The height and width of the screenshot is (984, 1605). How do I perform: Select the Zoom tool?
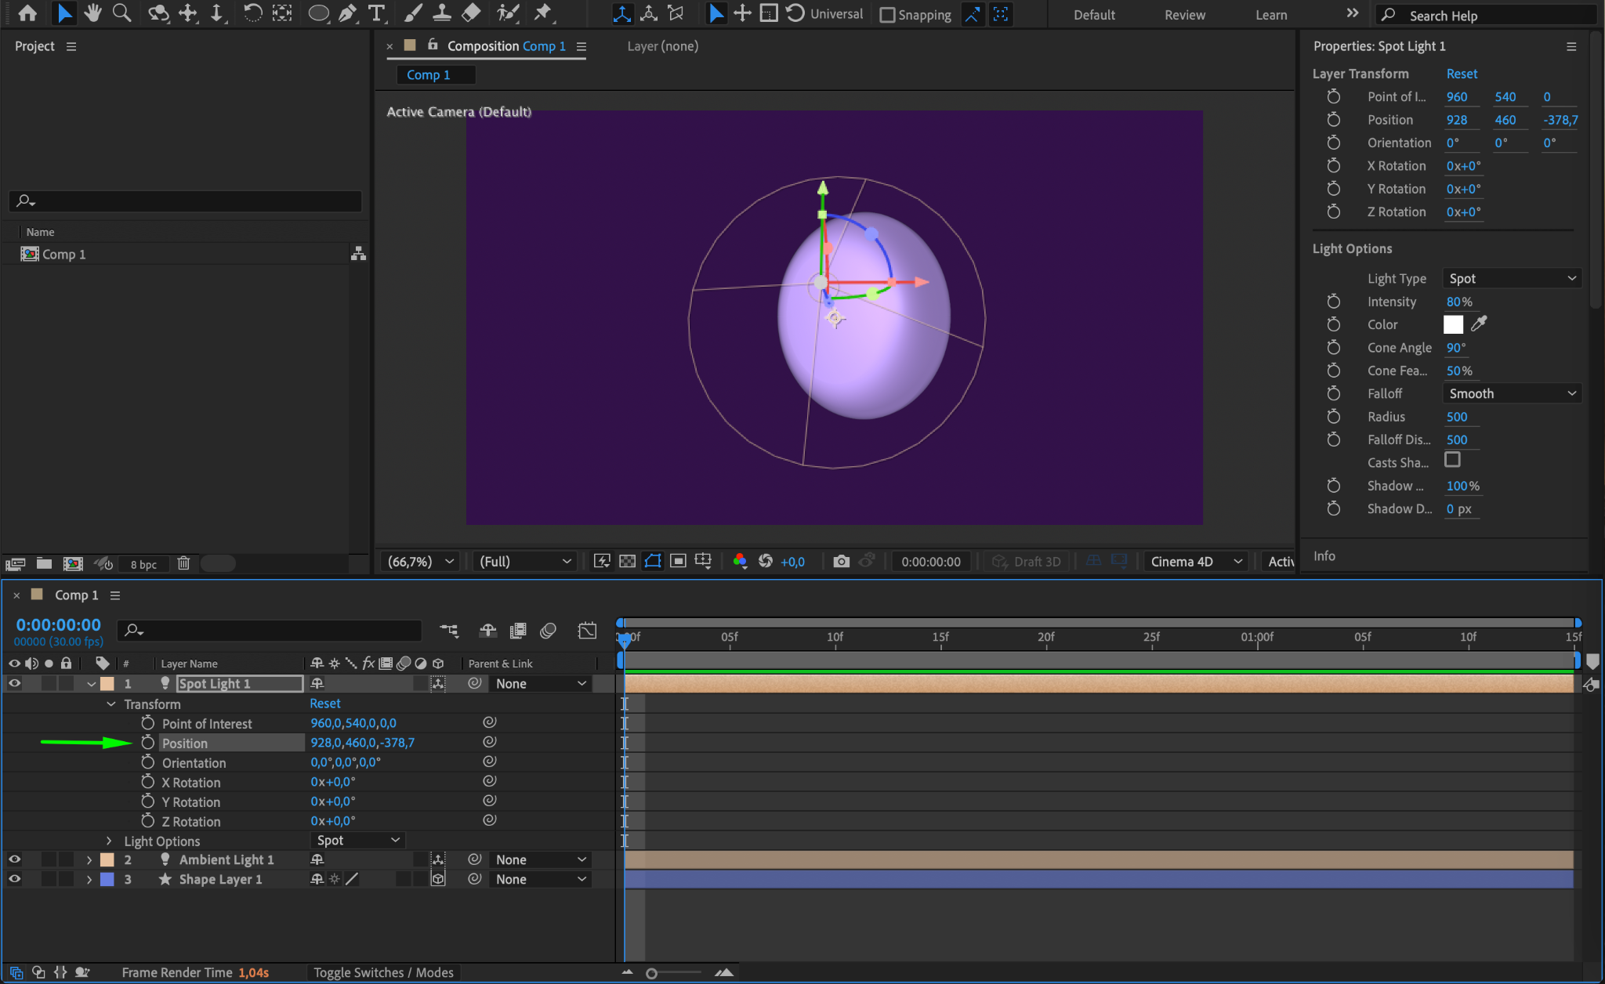tap(121, 13)
